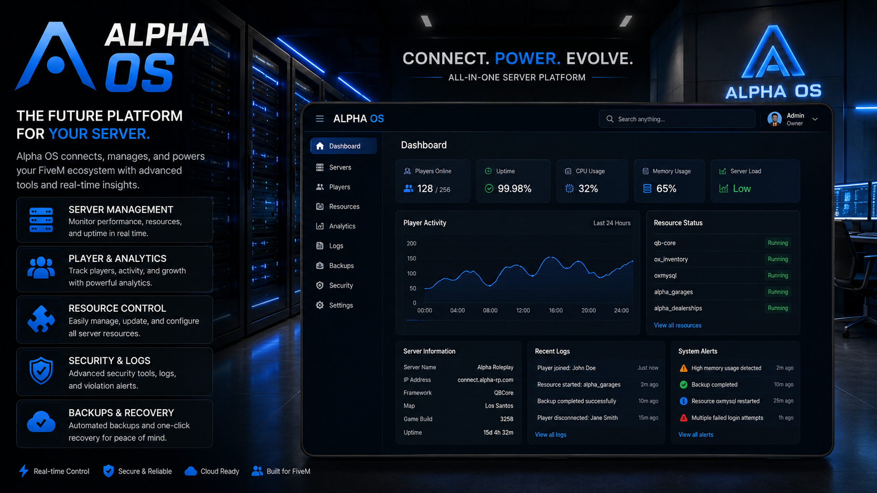The image size is (877, 493).
Task: Open the Security menu label
Action: pyautogui.click(x=341, y=286)
